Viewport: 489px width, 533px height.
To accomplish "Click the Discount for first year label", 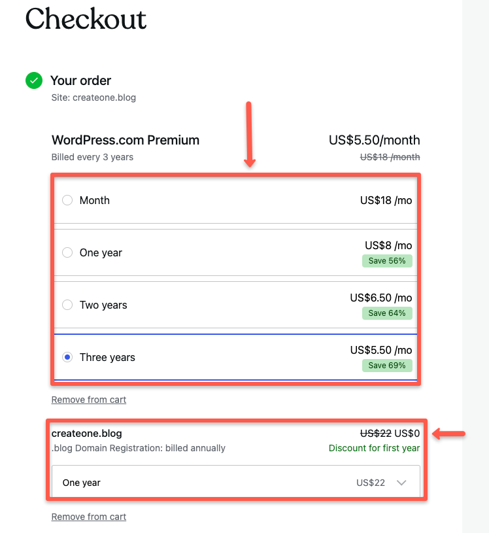I will point(374,448).
